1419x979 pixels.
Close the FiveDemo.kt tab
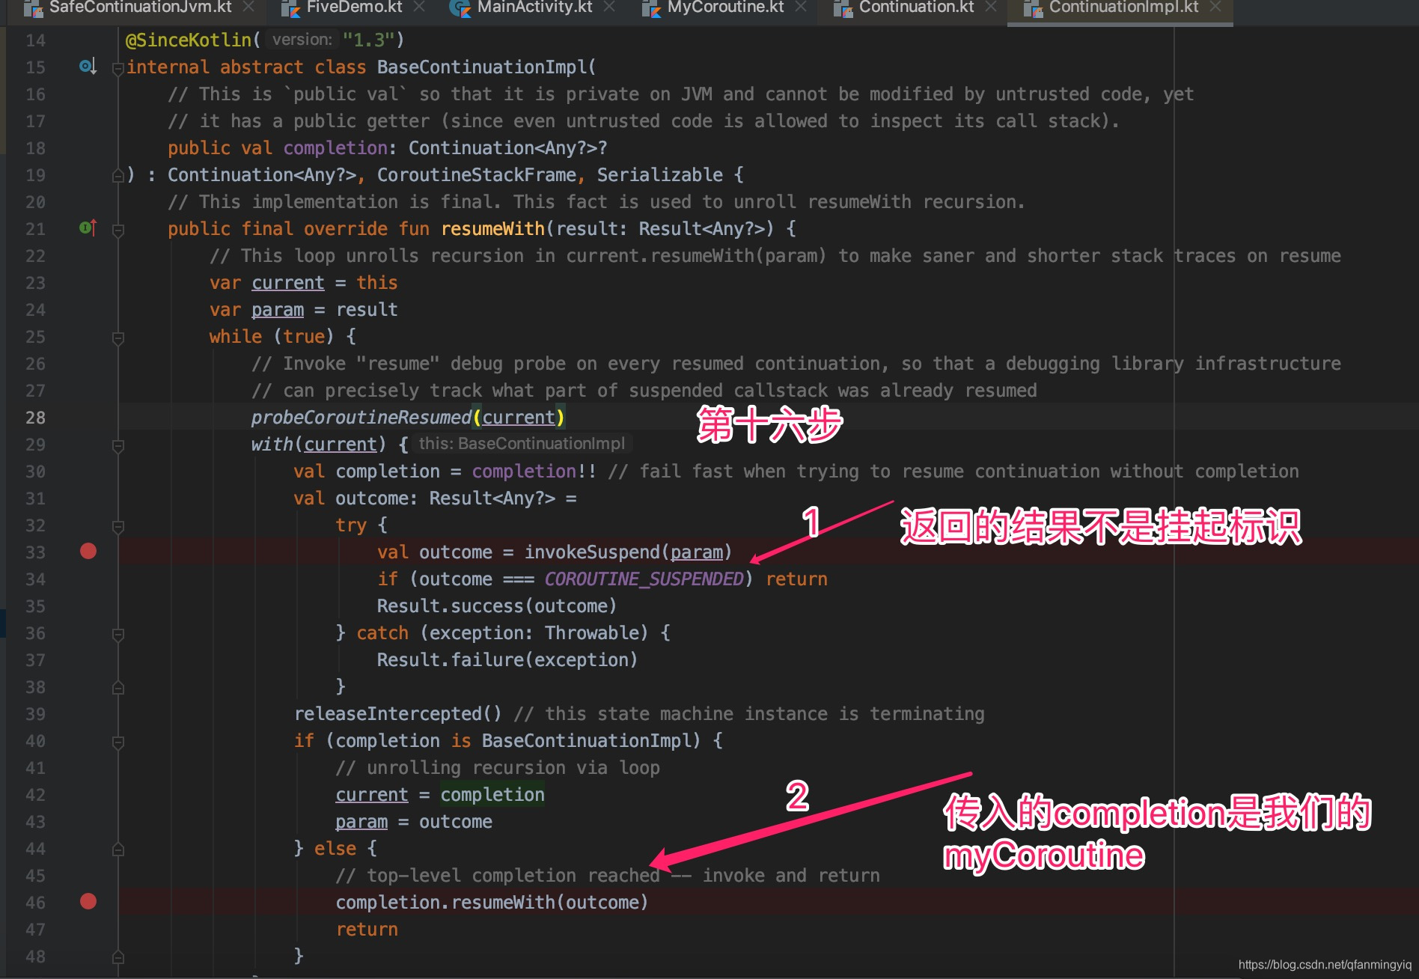point(419,7)
